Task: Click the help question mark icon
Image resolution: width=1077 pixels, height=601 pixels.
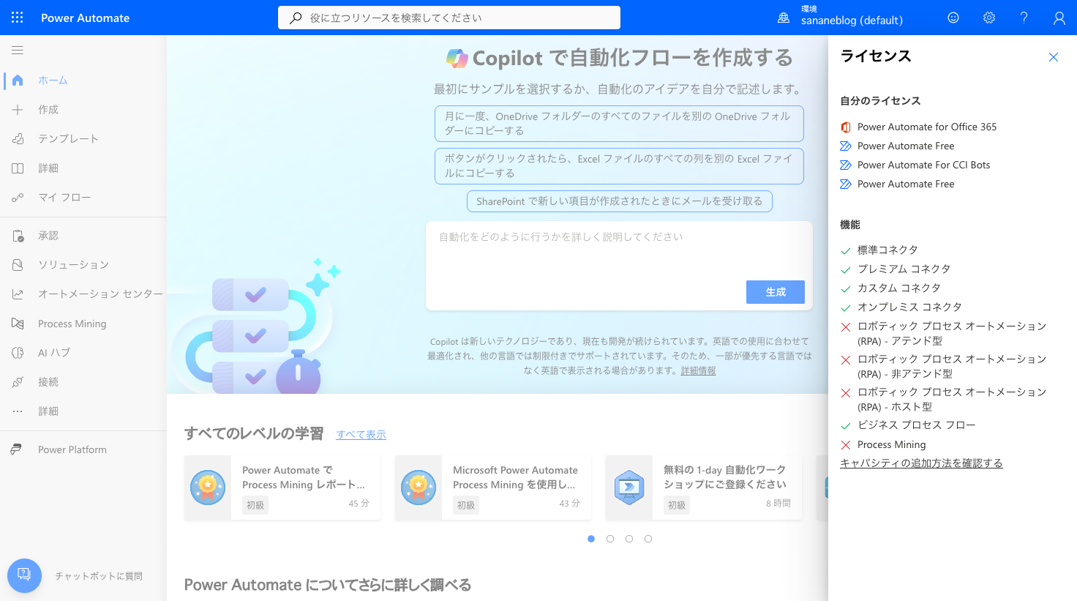Action: [x=1024, y=18]
